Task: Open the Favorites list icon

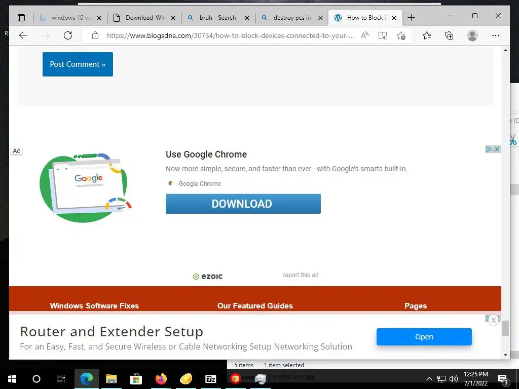Action: 427,35
